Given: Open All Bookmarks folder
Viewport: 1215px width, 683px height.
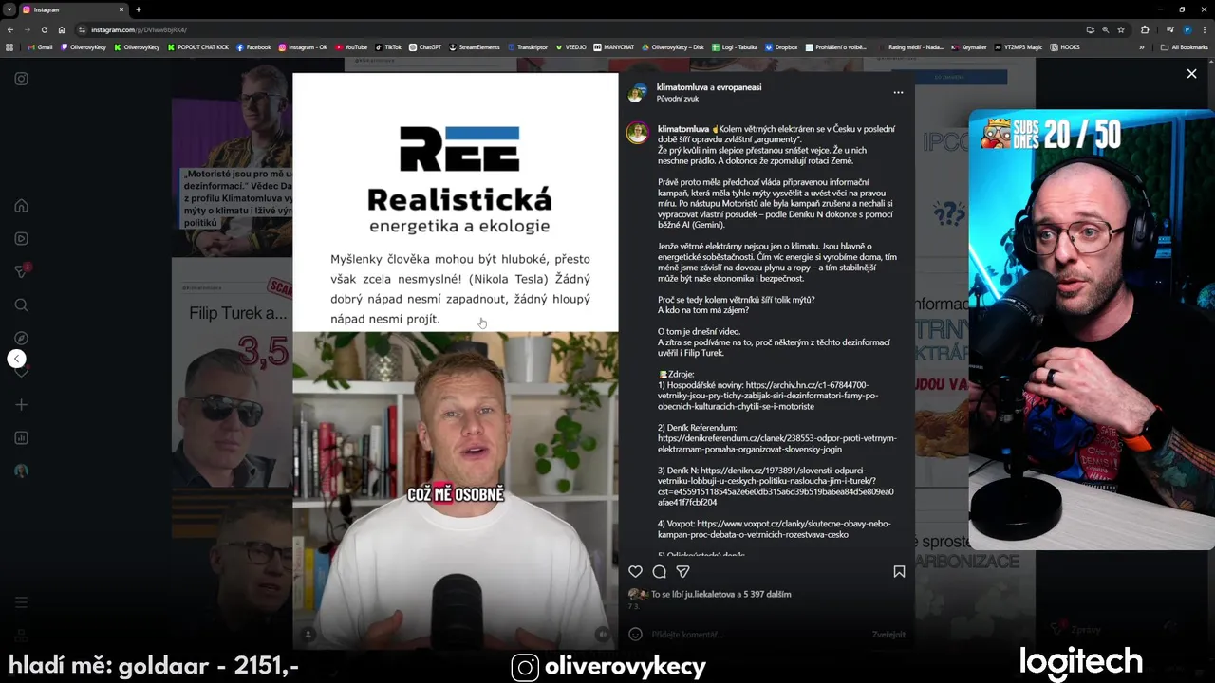Looking at the screenshot, I should (x=1184, y=46).
